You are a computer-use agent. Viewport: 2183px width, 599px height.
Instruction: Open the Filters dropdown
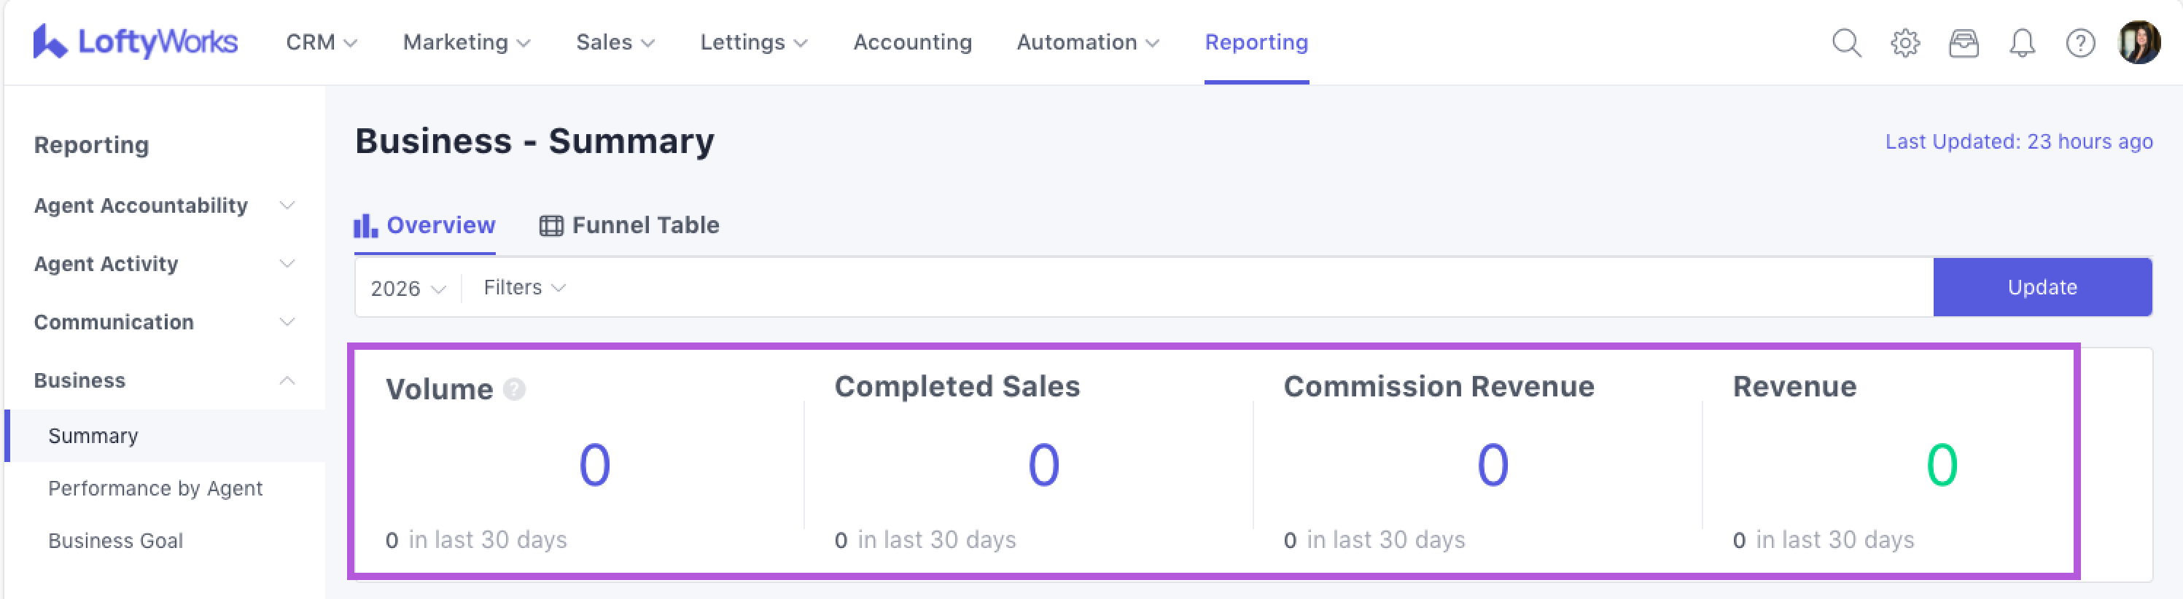coord(524,287)
